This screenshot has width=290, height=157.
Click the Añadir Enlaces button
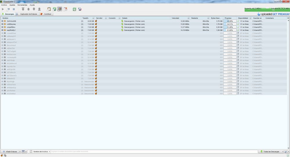click(10, 151)
